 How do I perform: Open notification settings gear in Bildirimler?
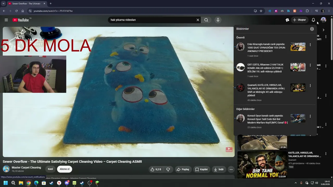click(x=312, y=29)
